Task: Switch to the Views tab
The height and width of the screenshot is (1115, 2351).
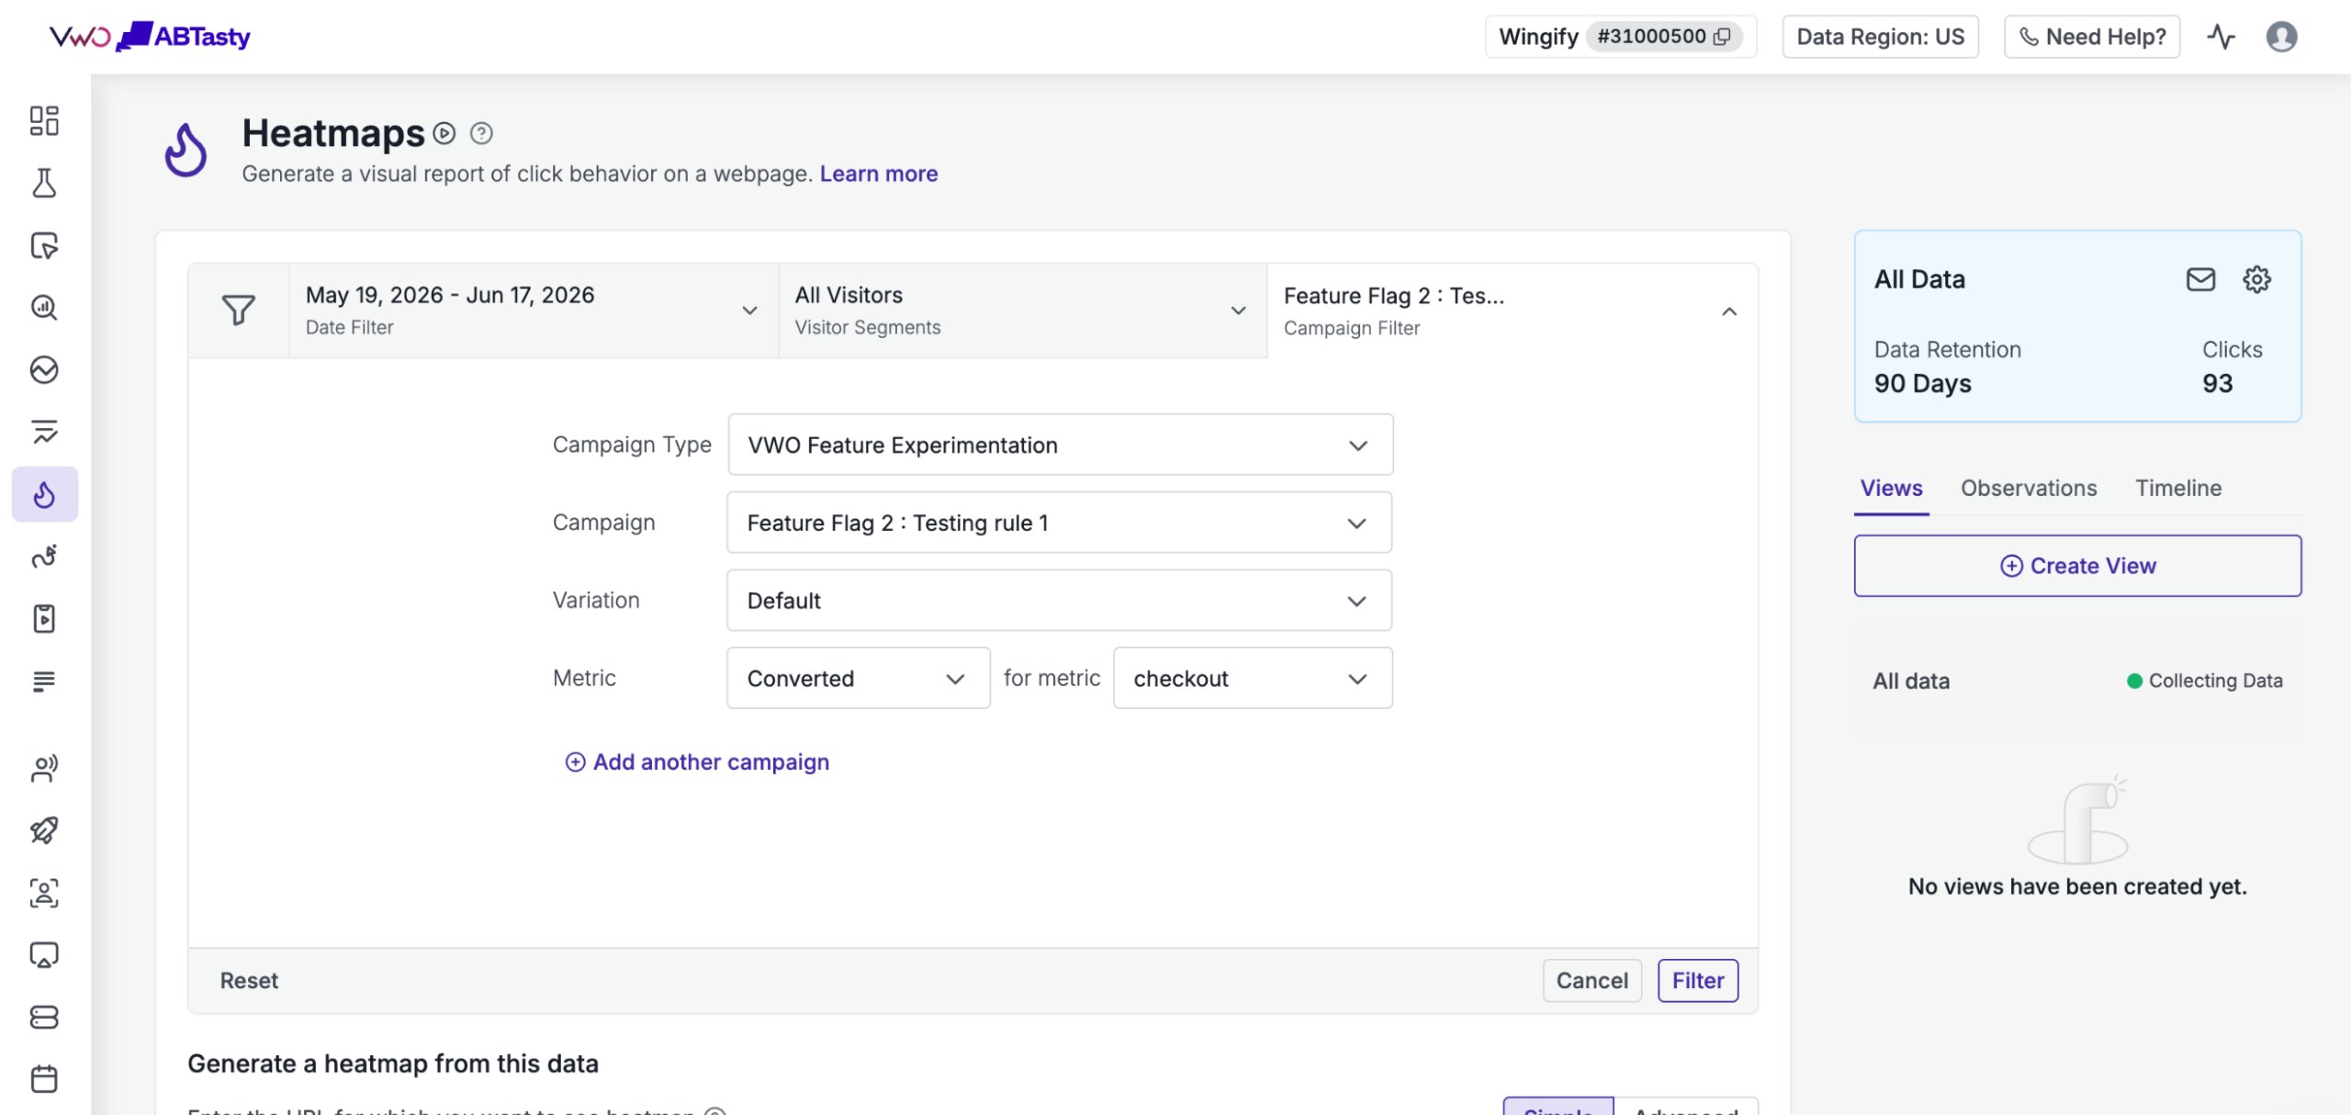Action: click(1891, 489)
